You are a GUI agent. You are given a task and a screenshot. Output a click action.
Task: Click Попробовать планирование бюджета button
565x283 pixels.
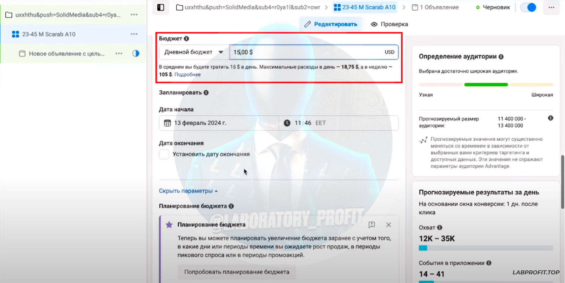point(236,272)
